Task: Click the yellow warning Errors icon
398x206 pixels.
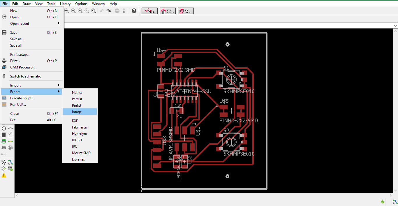Action: [4, 175]
